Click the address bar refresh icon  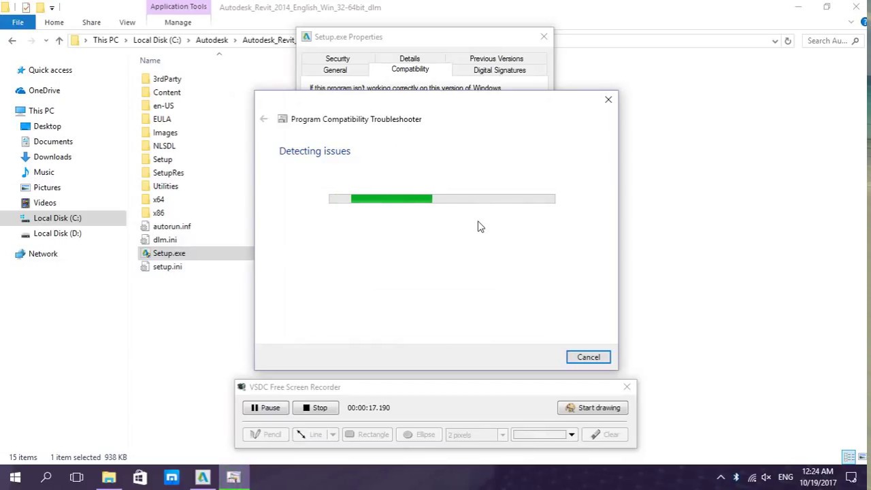coord(788,41)
